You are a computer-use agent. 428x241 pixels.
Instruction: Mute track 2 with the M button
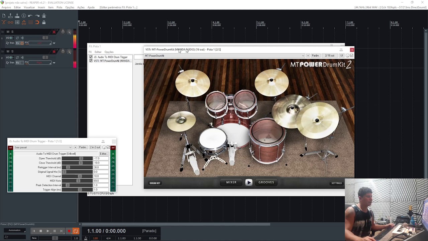click(8, 51)
